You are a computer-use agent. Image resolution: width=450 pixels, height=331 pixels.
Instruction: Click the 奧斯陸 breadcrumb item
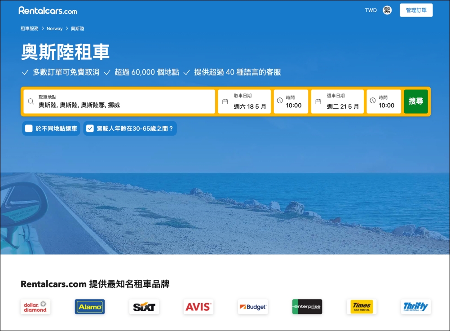pos(78,28)
